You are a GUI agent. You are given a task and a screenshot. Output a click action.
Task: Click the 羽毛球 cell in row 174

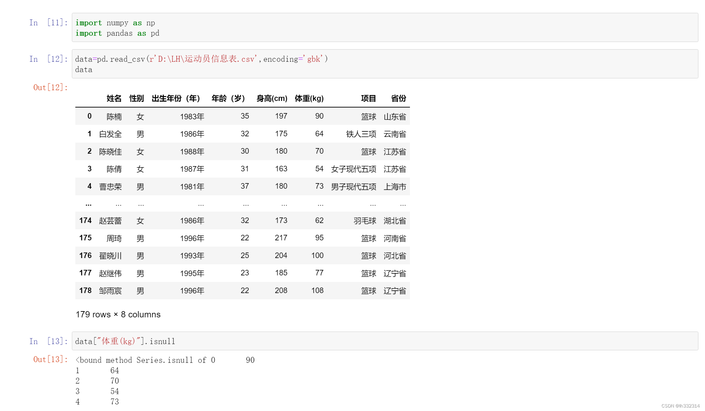tap(365, 221)
